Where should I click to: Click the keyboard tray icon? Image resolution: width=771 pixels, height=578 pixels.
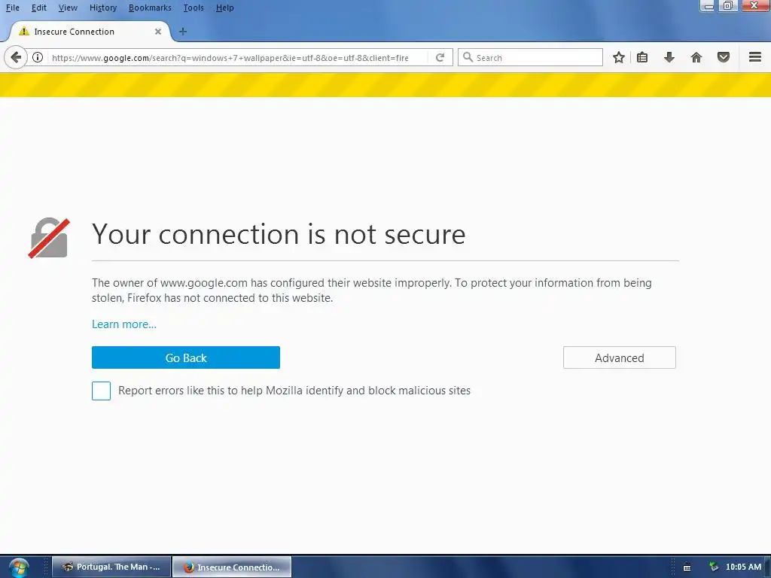coord(687,567)
